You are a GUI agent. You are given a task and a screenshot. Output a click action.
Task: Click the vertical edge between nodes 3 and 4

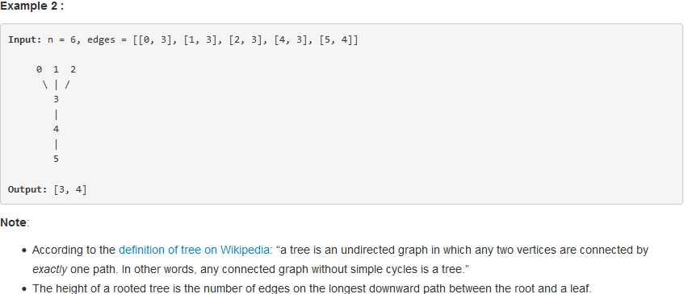tap(56, 114)
